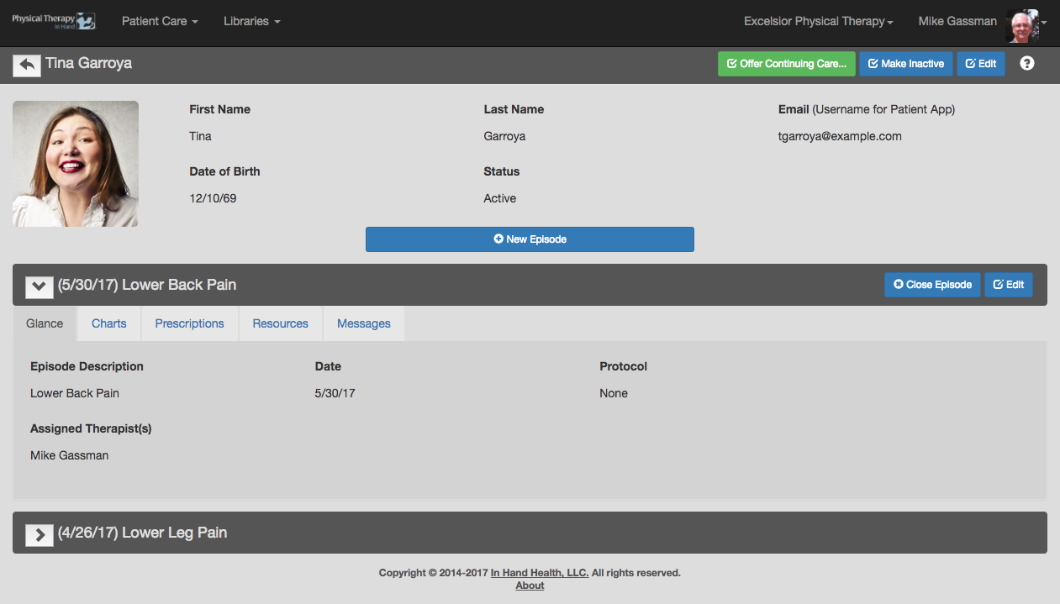
Task: Collapse the Lower Back Pain episode
Action: click(x=40, y=286)
